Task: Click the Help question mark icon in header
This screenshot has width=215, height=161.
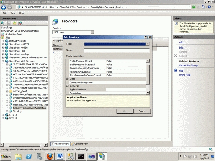Action: point(209,7)
